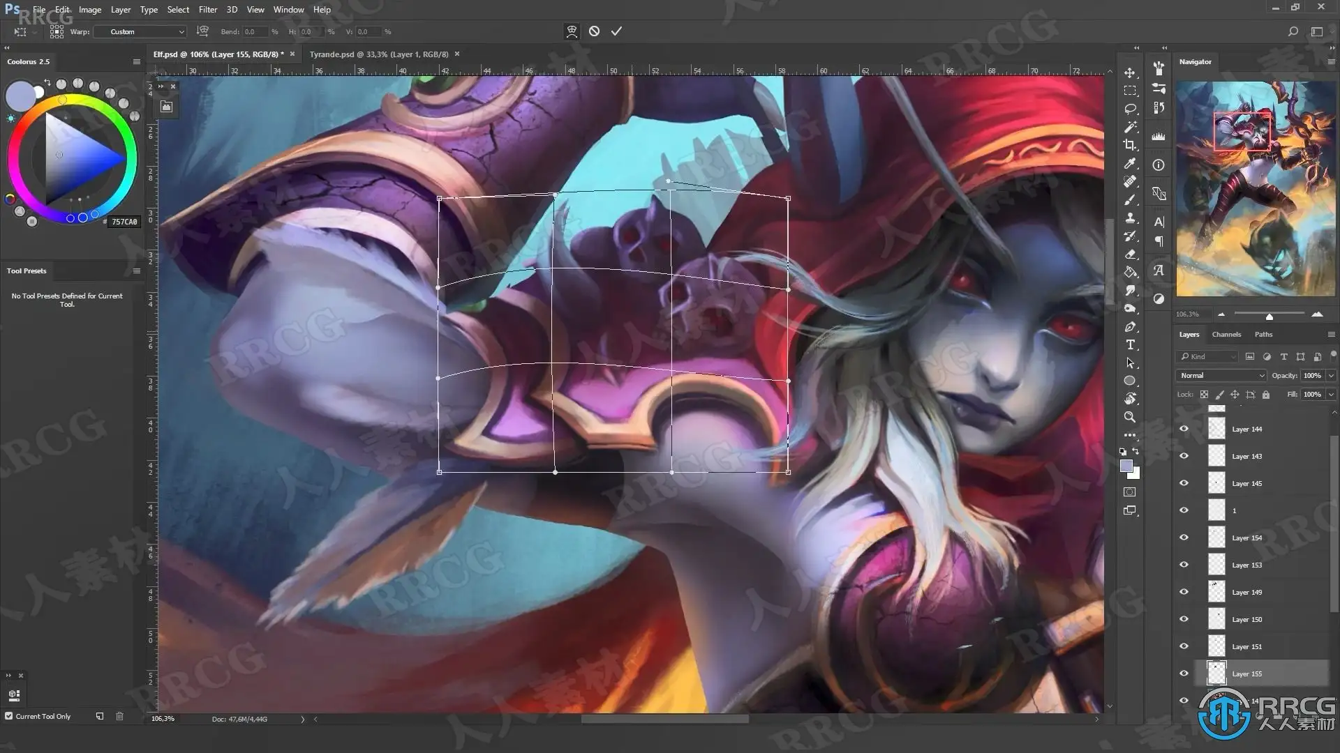
Task: Switch to the Channels tab
Action: tap(1226, 335)
